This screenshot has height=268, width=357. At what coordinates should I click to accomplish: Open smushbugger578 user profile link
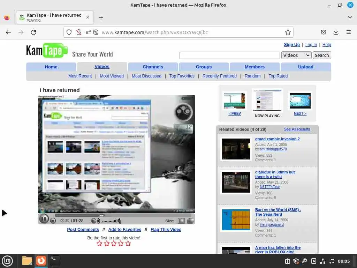point(273,149)
